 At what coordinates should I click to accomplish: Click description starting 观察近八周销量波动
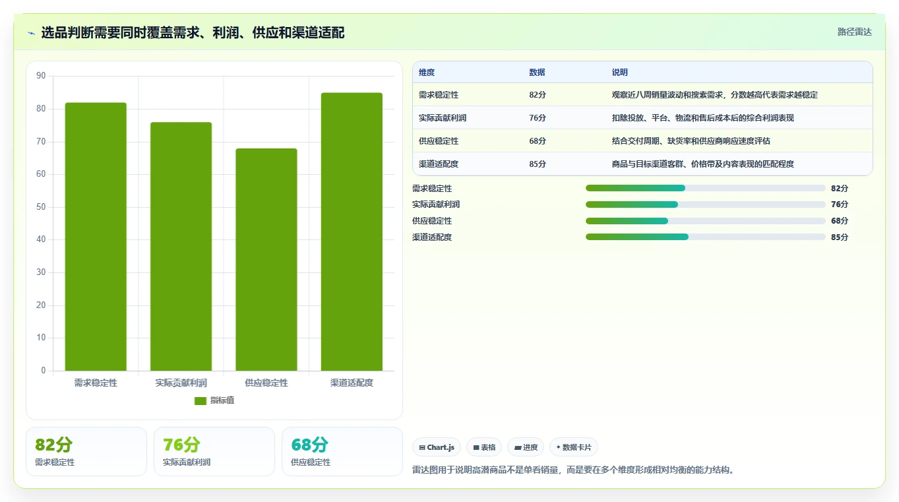tap(715, 95)
